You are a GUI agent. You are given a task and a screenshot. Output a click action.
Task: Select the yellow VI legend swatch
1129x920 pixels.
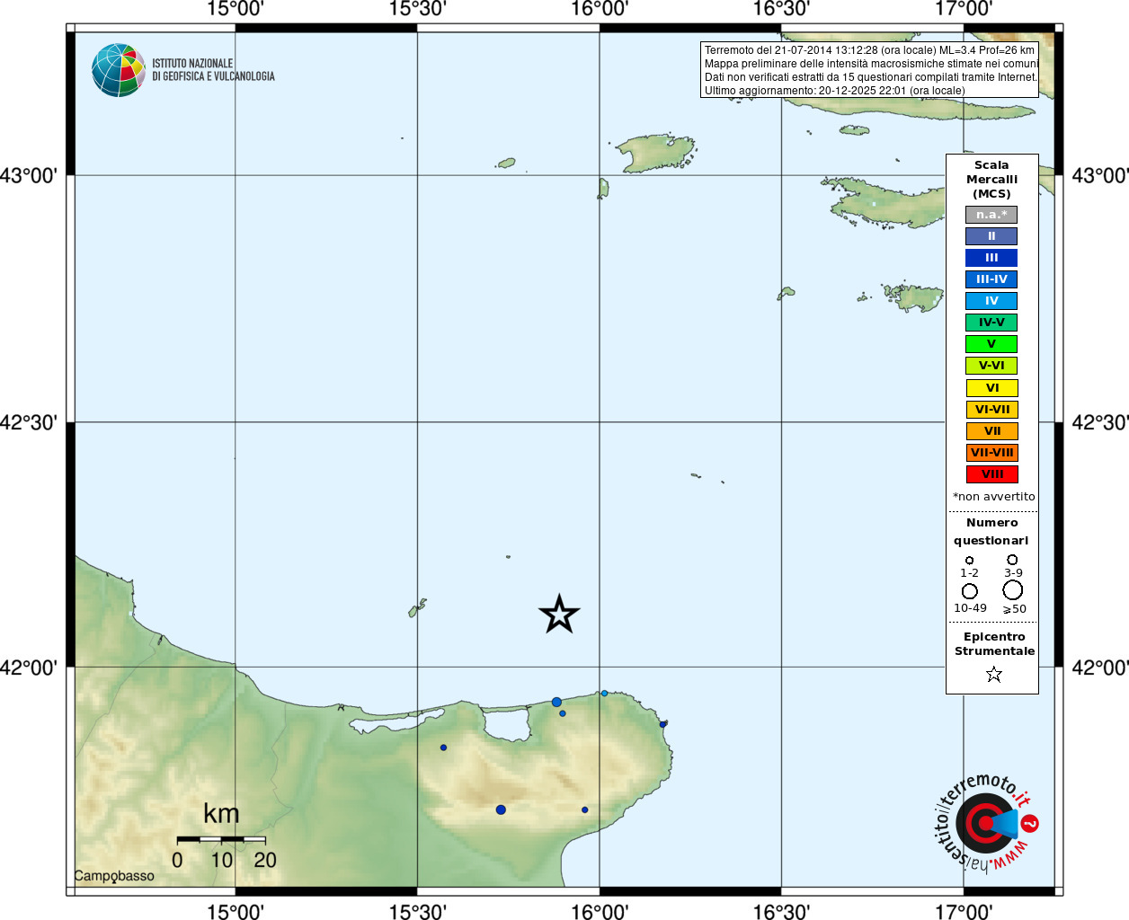pos(991,388)
